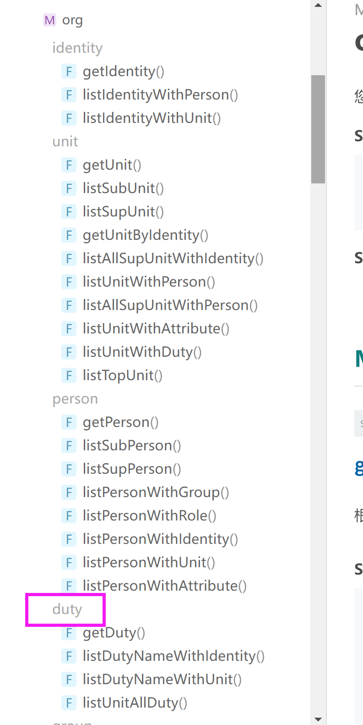The width and height of the screenshot is (363, 725).
Task: Click the F icon beside getIdentity()
Action: click(x=69, y=72)
